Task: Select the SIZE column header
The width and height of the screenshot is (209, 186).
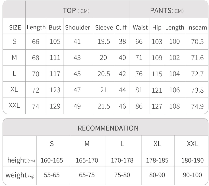Action: coord(15,27)
